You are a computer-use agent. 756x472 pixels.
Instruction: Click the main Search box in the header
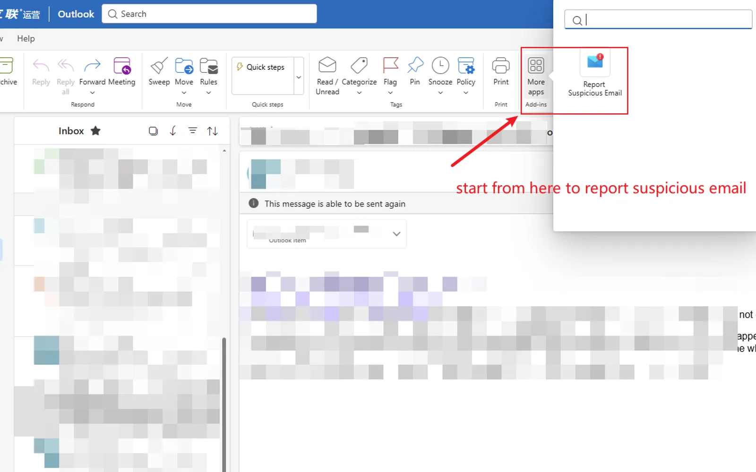point(209,14)
